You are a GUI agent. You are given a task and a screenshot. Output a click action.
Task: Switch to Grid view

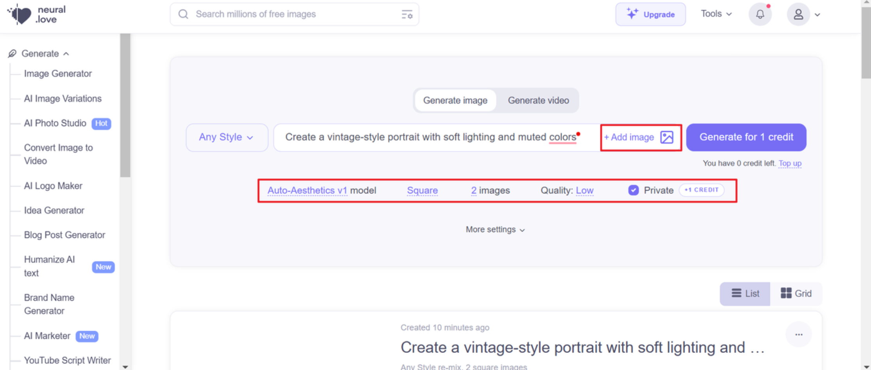click(x=796, y=294)
